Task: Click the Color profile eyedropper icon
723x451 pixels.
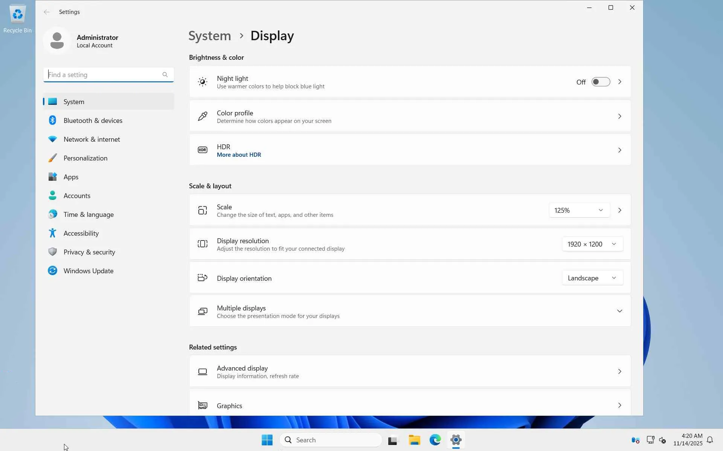Action: pos(202,116)
